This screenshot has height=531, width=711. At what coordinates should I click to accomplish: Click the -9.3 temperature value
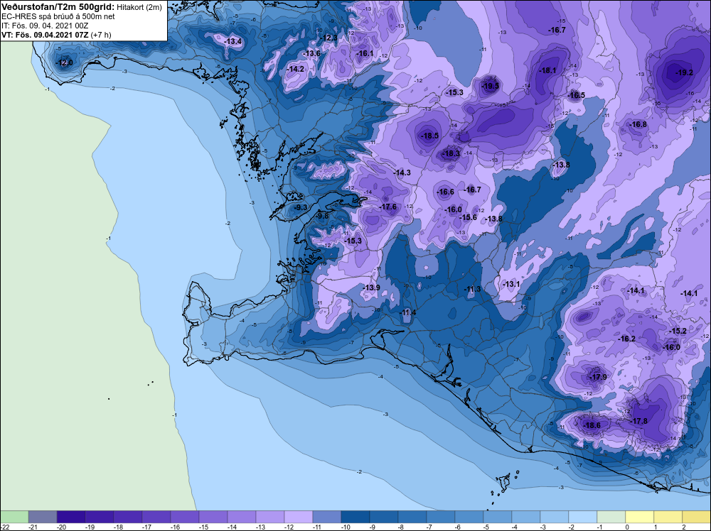click(301, 207)
